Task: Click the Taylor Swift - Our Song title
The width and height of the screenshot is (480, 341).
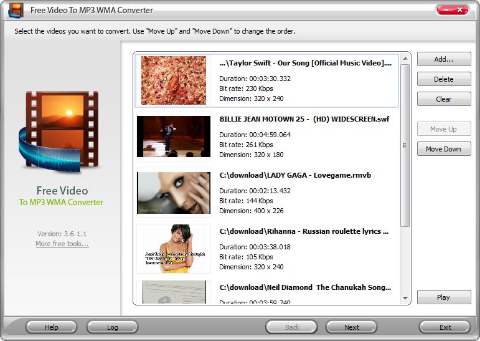Action: point(306,63)
